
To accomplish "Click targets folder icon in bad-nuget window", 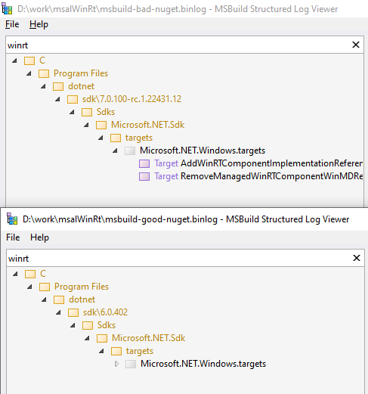I will (x=116, y=138).
